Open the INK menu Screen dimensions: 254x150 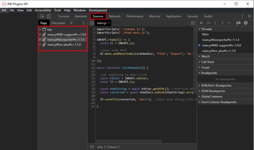point(4,10)
